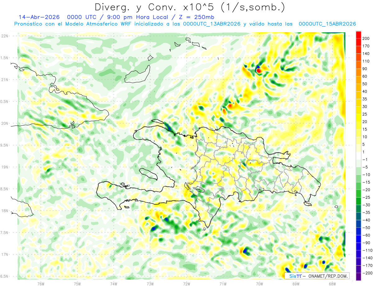Click the 72W longitude axis label

pyautogui.click(x=186, y=284)
